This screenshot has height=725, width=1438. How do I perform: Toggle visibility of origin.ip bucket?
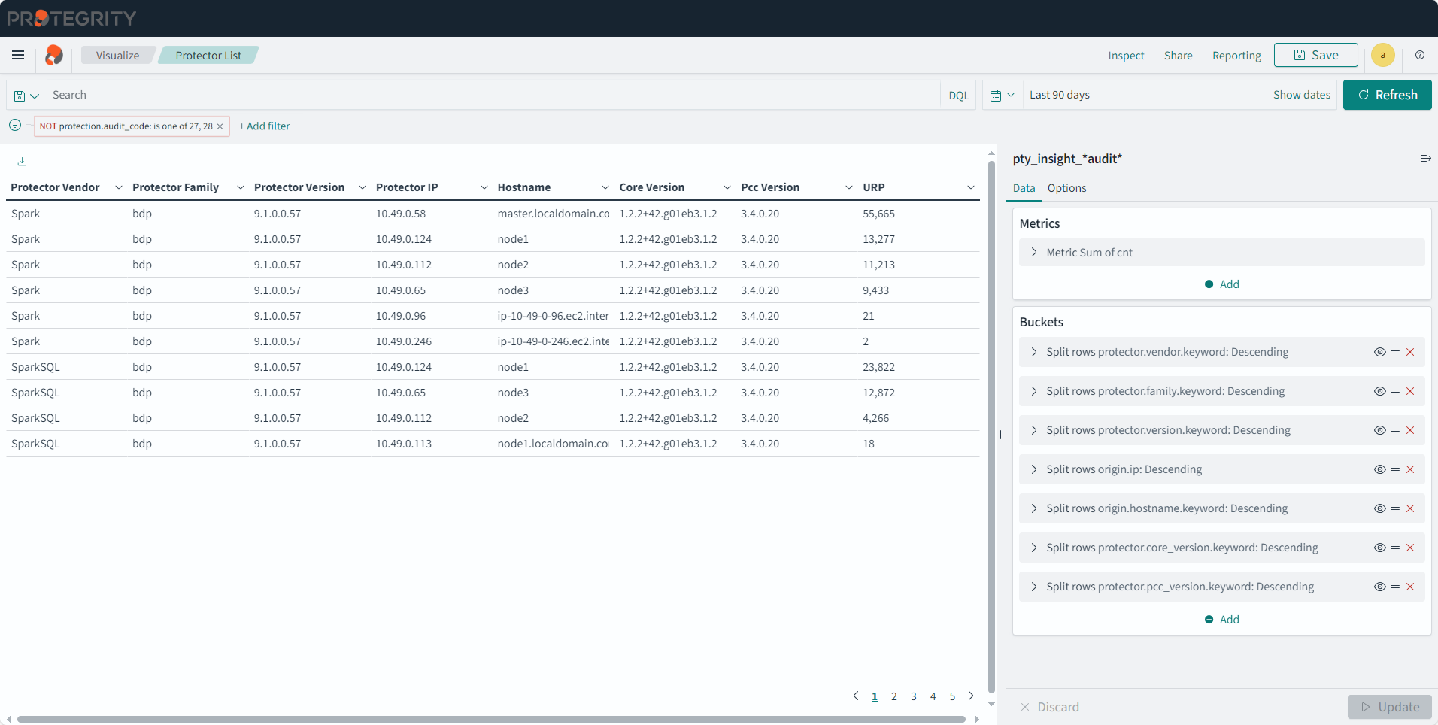click(1380, 469)
